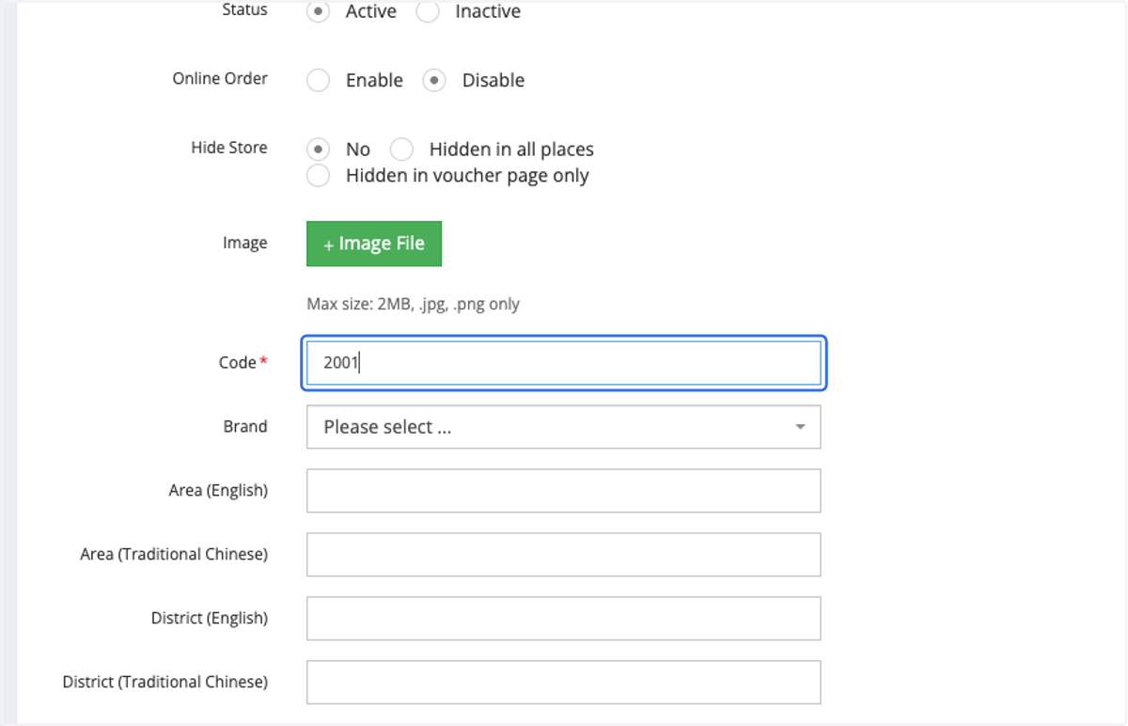1128x726 pixels.
Task: Click the District (Traditional Chinese) text field
Action: click(564, 683)
